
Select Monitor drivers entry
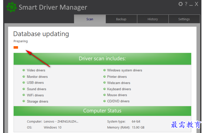tap(37, 77)
